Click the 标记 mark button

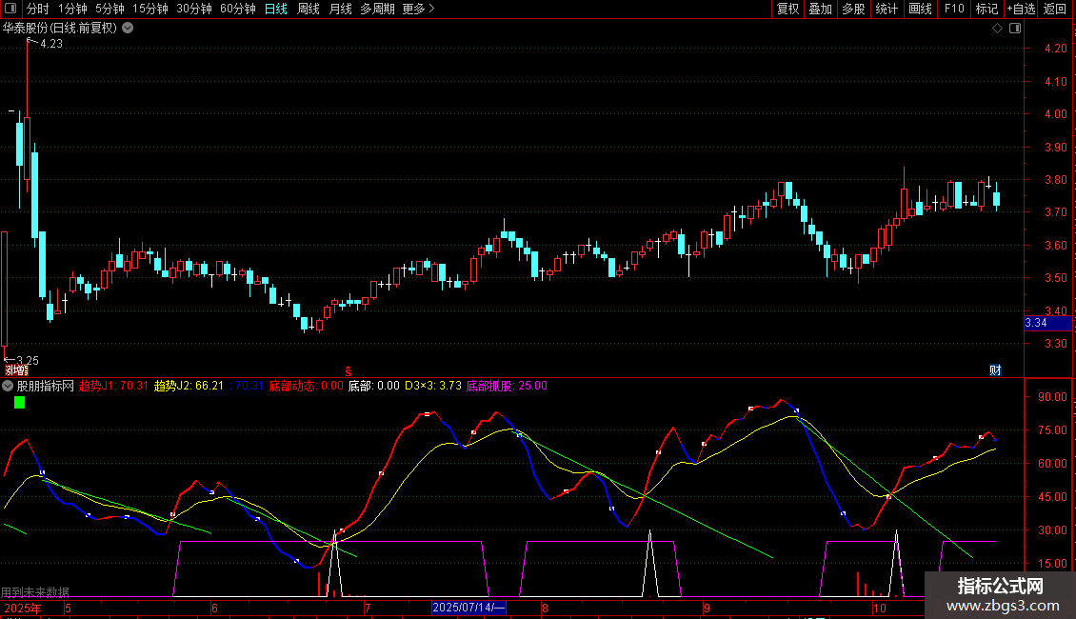[x=986, y=9]
